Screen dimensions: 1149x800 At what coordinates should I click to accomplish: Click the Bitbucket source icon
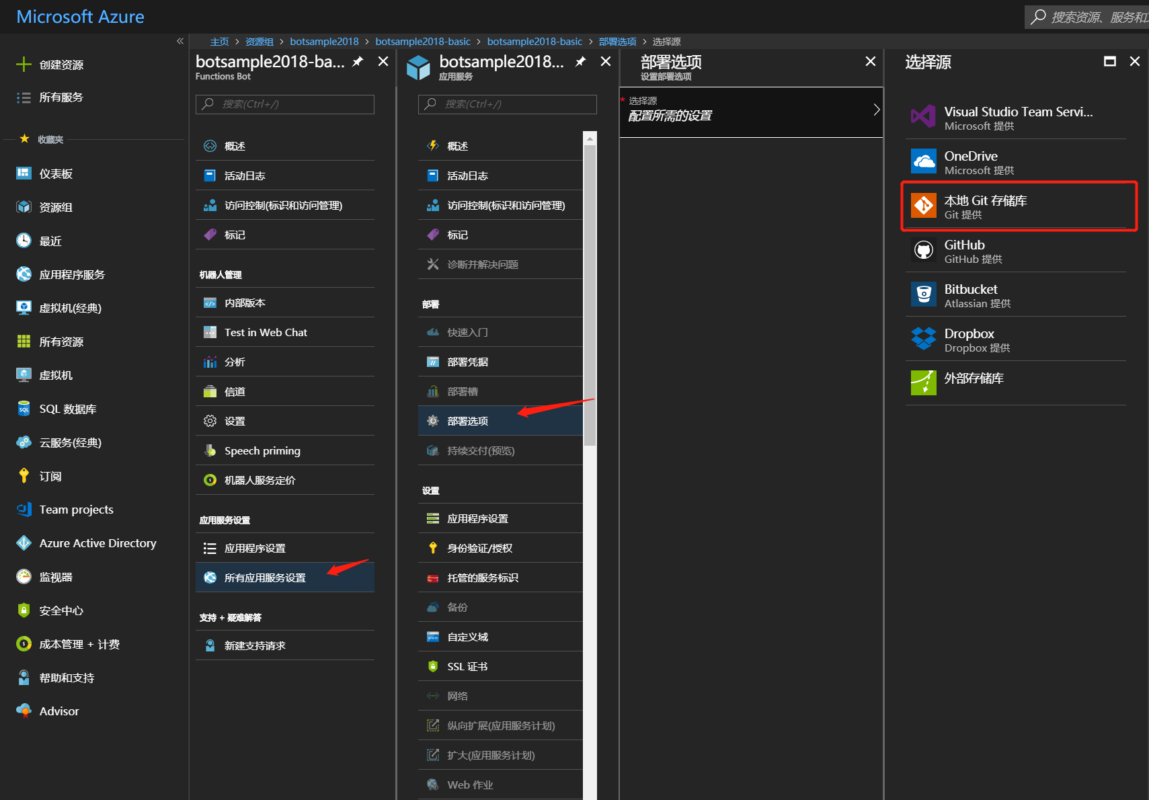(x=923, y=295)
